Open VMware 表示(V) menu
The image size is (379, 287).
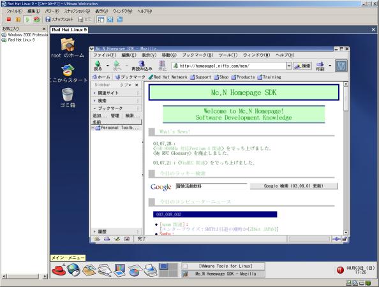click(101, 11)
